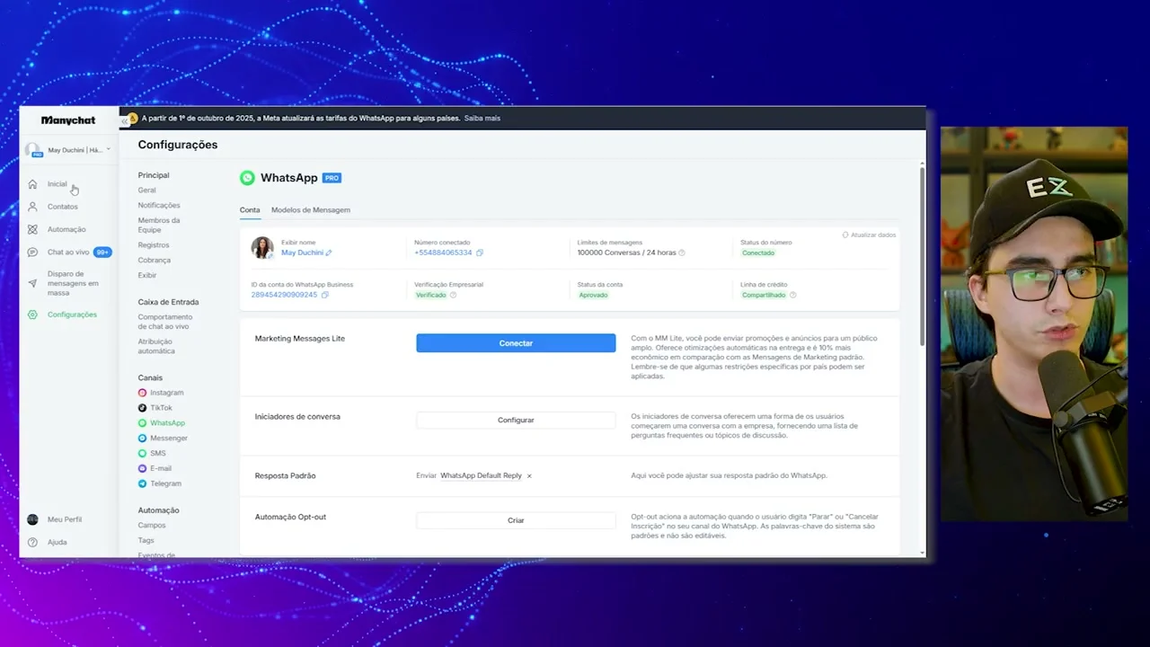The image size is (1150, 647).
Task: Open Notificações settings
Action: (x=159, y=206)
